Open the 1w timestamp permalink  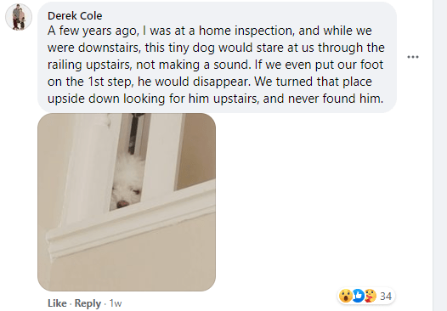click(116, 303)
